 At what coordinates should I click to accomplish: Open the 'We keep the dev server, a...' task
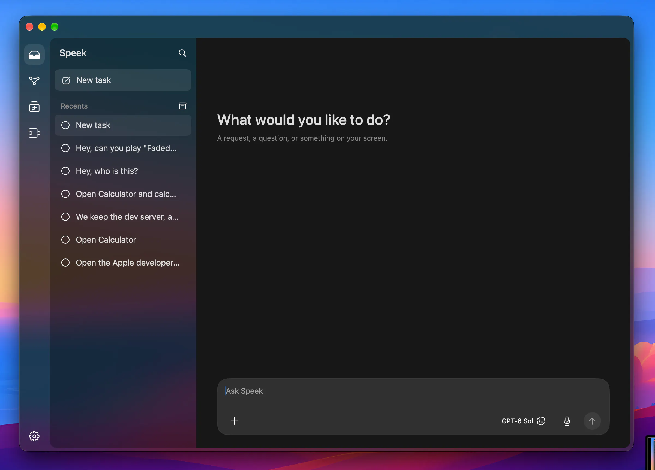click(x=123, y=217)
